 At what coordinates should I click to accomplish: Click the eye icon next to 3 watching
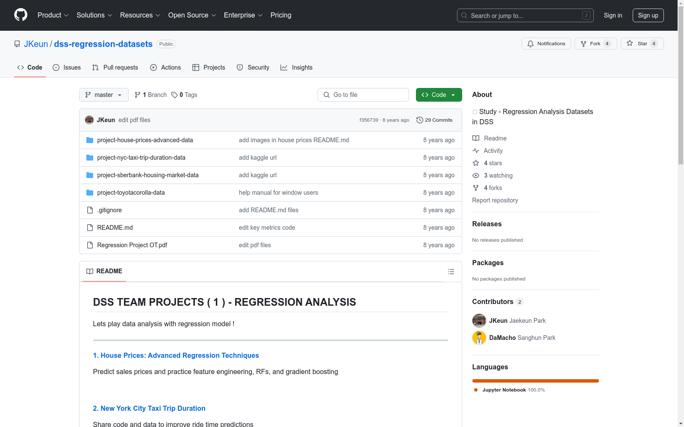pos(476,175)
